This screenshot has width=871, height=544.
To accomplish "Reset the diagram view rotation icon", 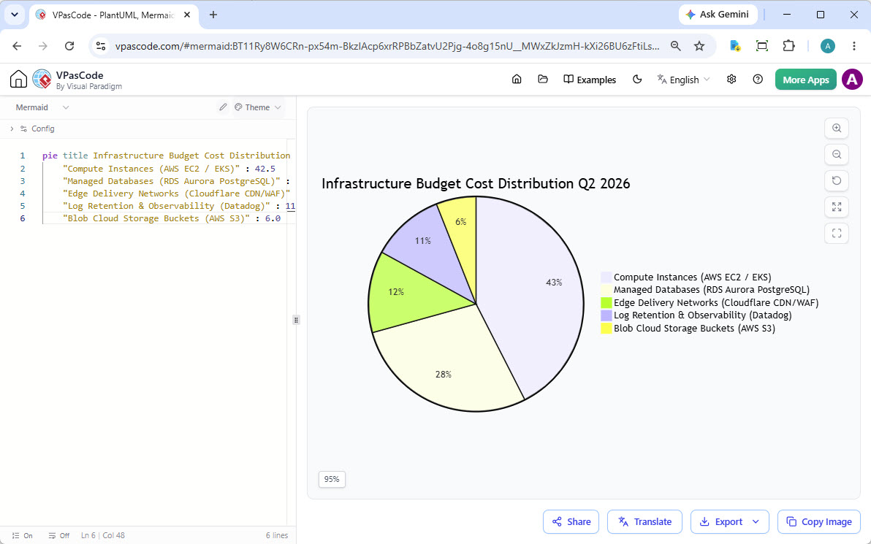I will coord(837,180).
